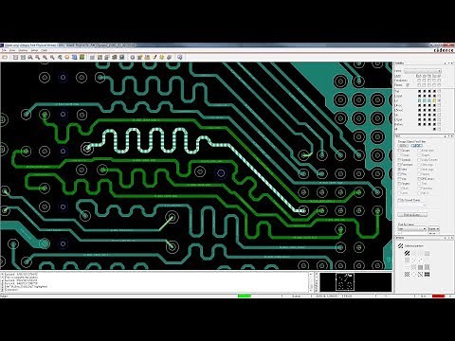Click the round gray icon after second toolbar separator
Viewport: 455px width, 341px height.
pos(133,57)
